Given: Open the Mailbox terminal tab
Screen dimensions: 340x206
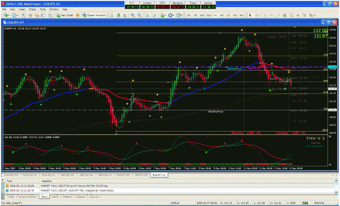Looking at the screenshot, I should (x=67, y=197).
